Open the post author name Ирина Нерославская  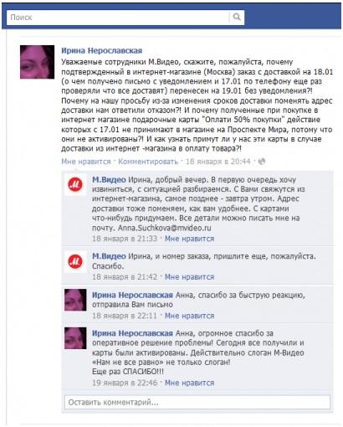(102, 50)
